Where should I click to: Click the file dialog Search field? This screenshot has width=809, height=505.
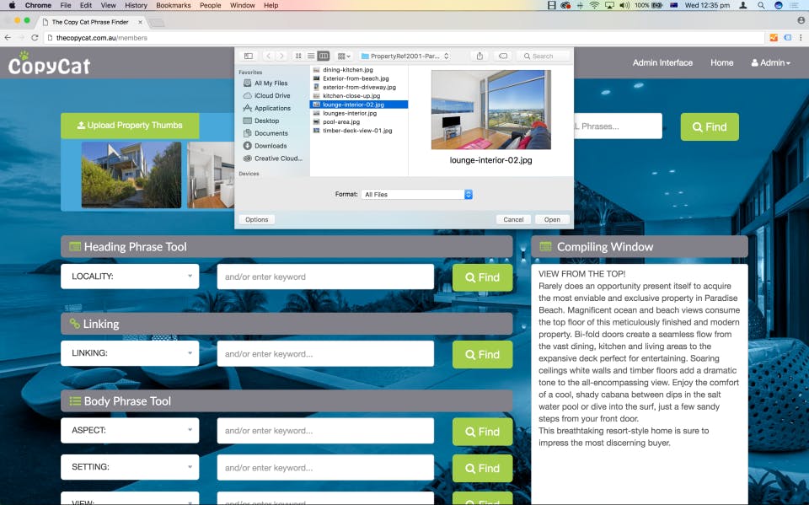tap(545, 56)
